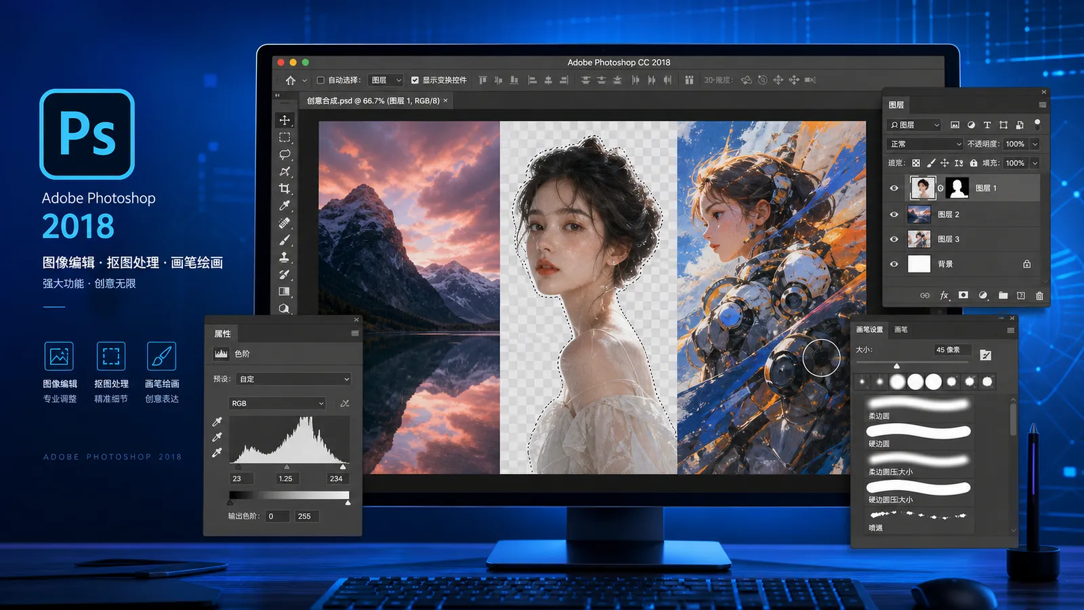1084x610 pixels.
Task: Click the output levels white slider
Action: (348, 503)
